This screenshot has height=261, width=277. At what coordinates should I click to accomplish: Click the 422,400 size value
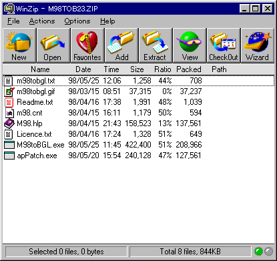138,145
